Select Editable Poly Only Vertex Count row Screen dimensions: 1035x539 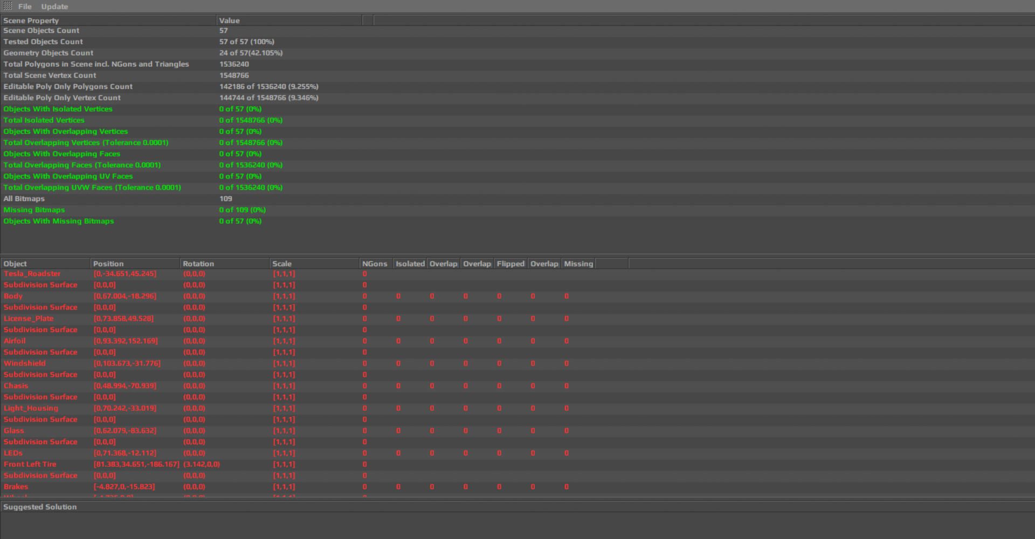(517, 98)
